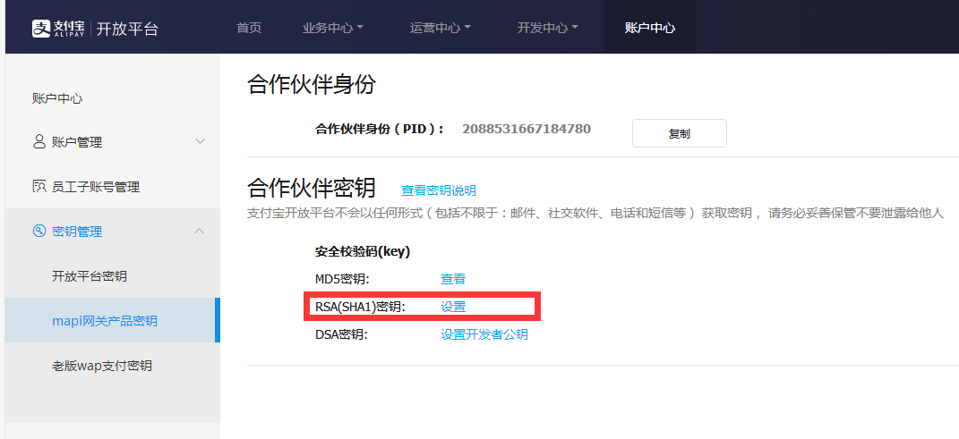959x439 pixels.
Task: Click the 开放平台 header text
Action: [127, 28]
